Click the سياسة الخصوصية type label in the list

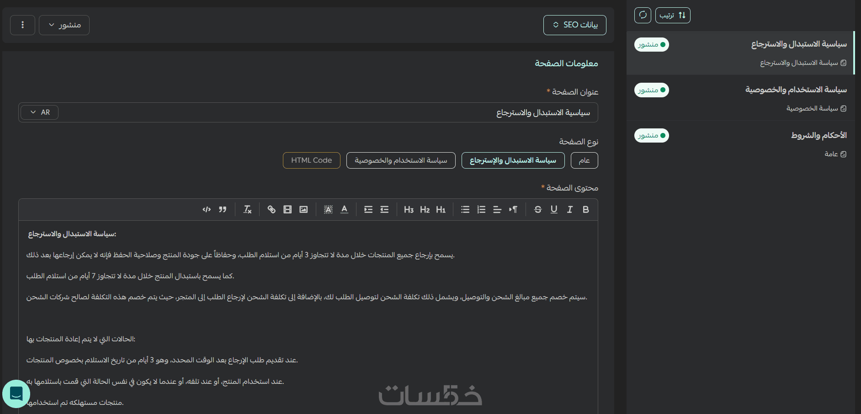pyautogui.click(x=812, y=108)
